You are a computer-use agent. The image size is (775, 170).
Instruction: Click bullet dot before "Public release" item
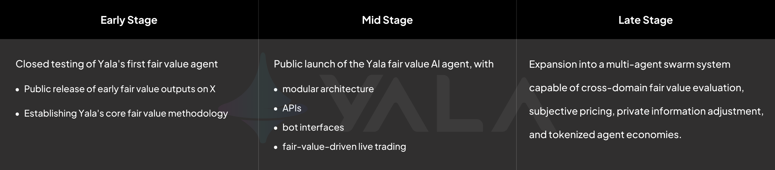18,90
